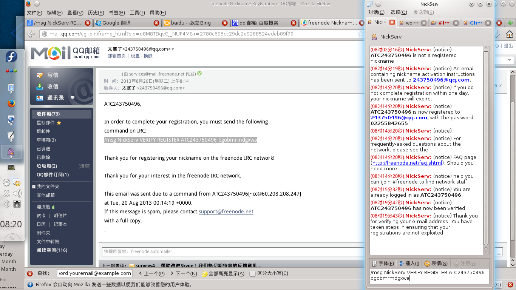Toggle 全部高亮显示 highlight all

coord(223,273)
